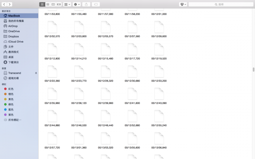Select file icon 00/12/41,600

coord(132,94)
